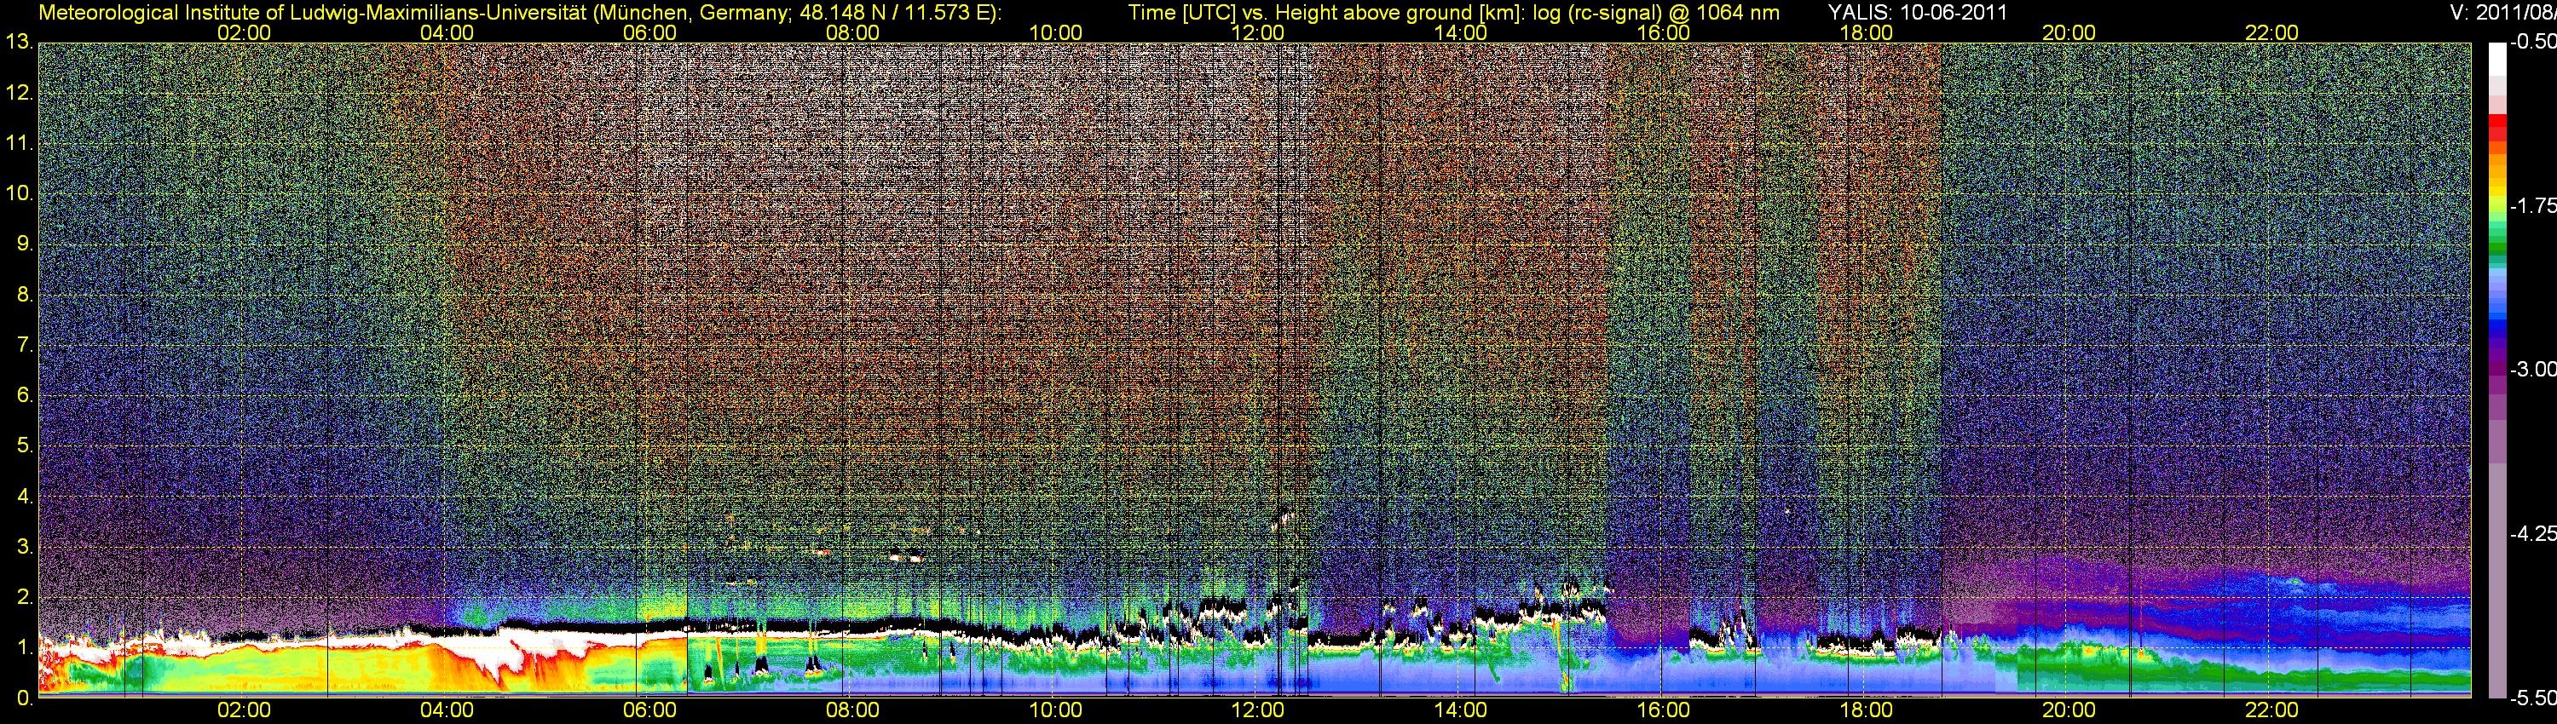Screen dimensions: 2557x724
Task: Select the 10:00 label on the top time axis
Action: click(1055, 32)
